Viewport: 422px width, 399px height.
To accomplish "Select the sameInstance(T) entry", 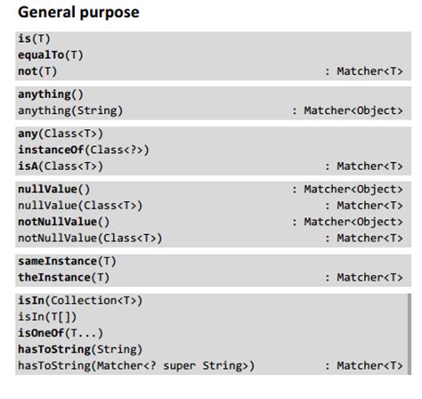I will point(67,261).
